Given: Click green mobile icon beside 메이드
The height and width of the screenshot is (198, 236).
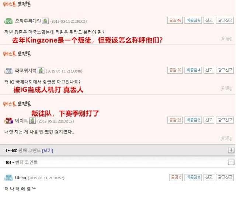Looking at the screenshot, I should (32, 121).
